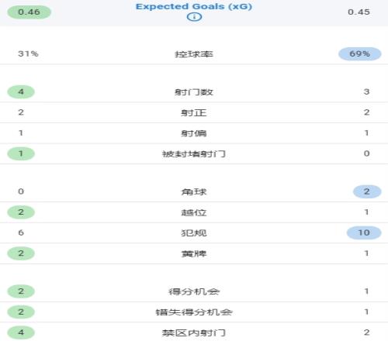Select the 角球 row label
The width and height of the screenshot is (388, 341).
point(194,192)
